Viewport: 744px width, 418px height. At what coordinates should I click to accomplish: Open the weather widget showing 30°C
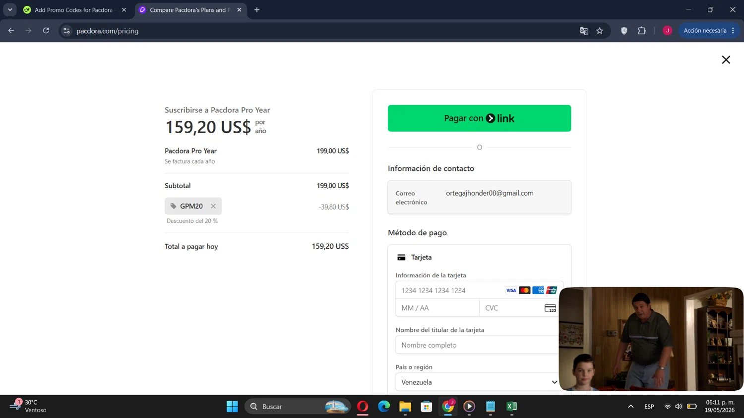click(29, 406)
